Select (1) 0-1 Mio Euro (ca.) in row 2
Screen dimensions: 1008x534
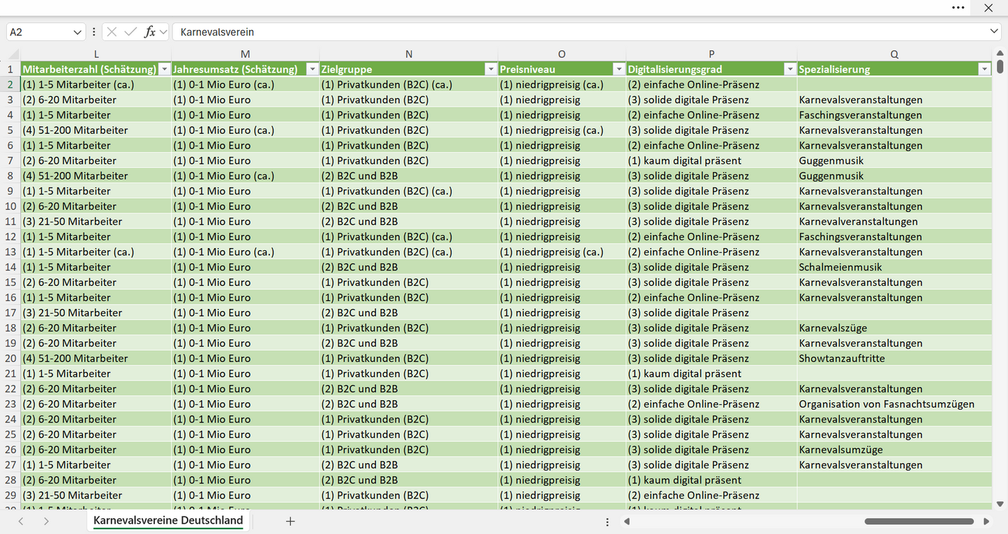(246, 84)
